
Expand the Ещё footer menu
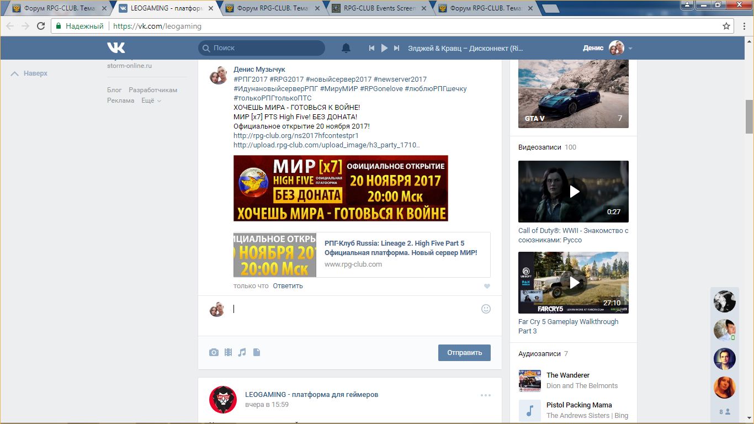(151, 100)
